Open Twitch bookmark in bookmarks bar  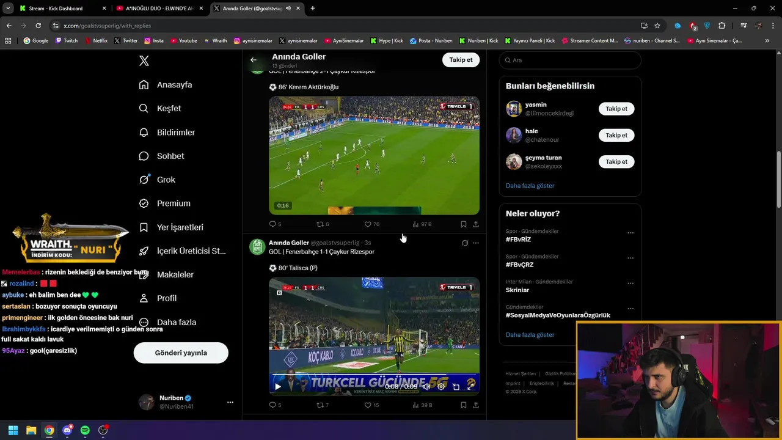pos(67,41)
